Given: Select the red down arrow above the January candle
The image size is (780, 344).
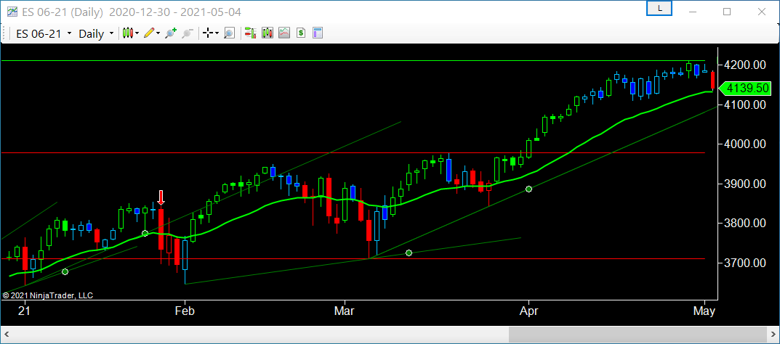Looking at the screenshot, I should pos(161,197).
